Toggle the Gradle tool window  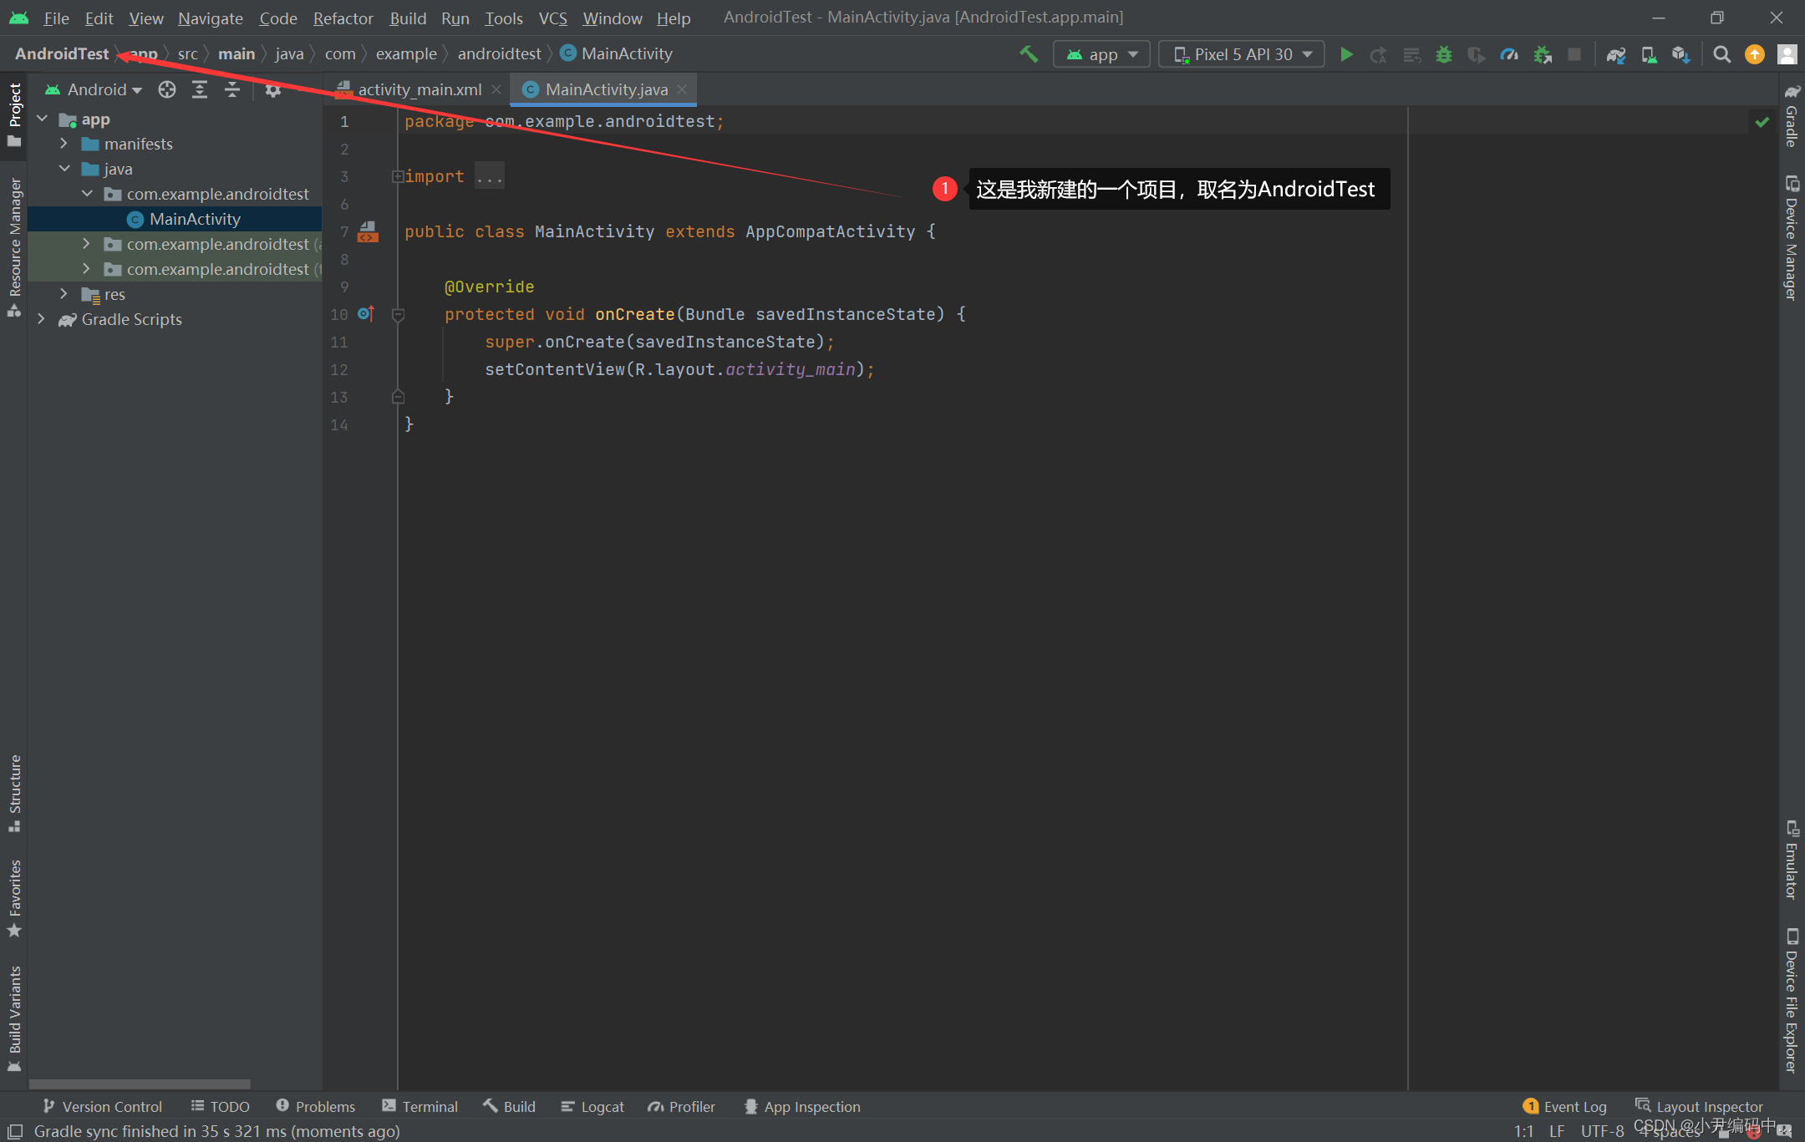tap(1792, 115)
